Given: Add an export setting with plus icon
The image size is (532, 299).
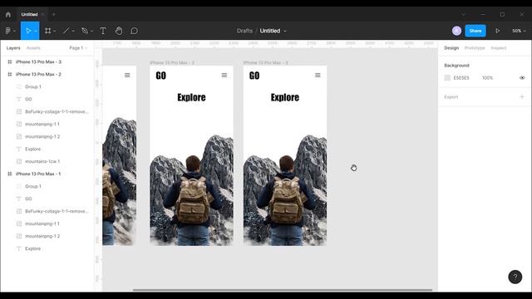Looking at the screenshot, I should point(522,96).
